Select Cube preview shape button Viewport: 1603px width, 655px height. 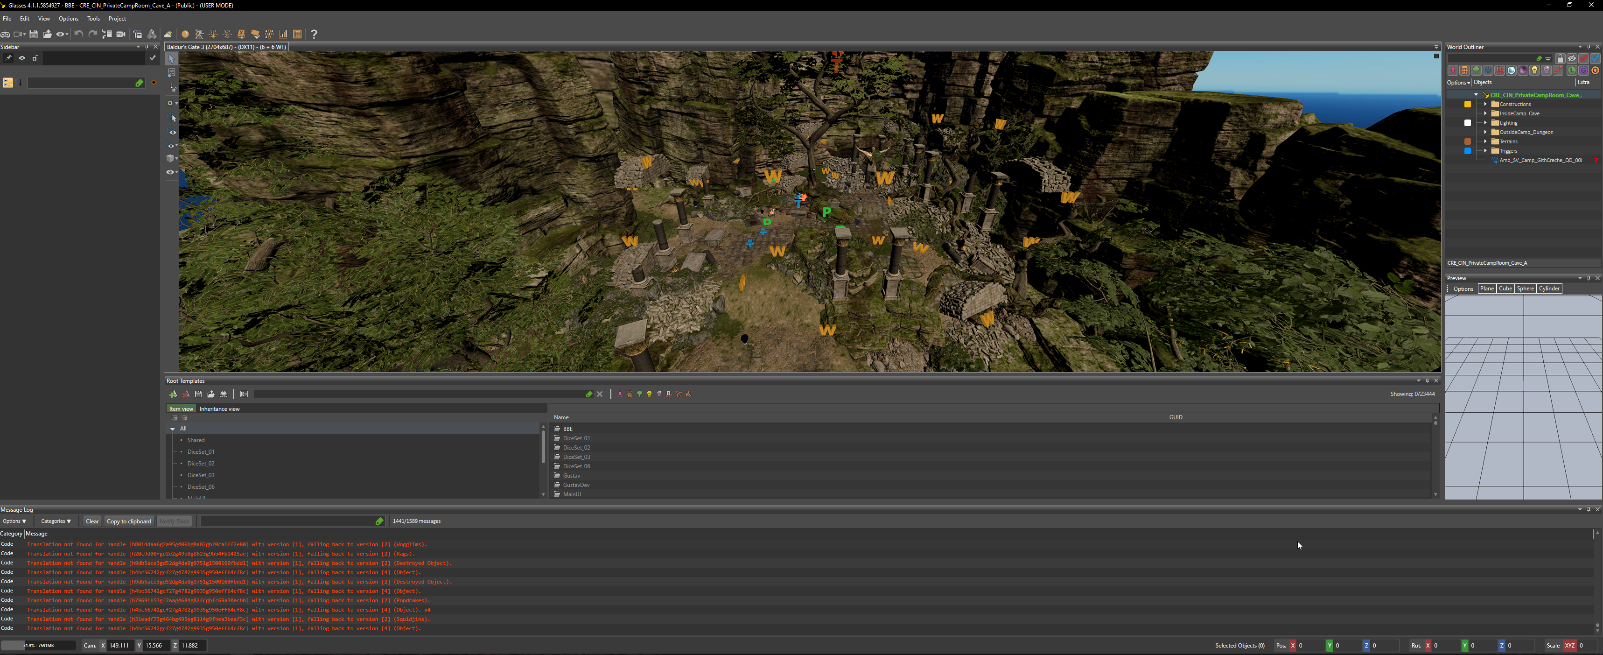pyautogui.click(x=1505, y=289)
